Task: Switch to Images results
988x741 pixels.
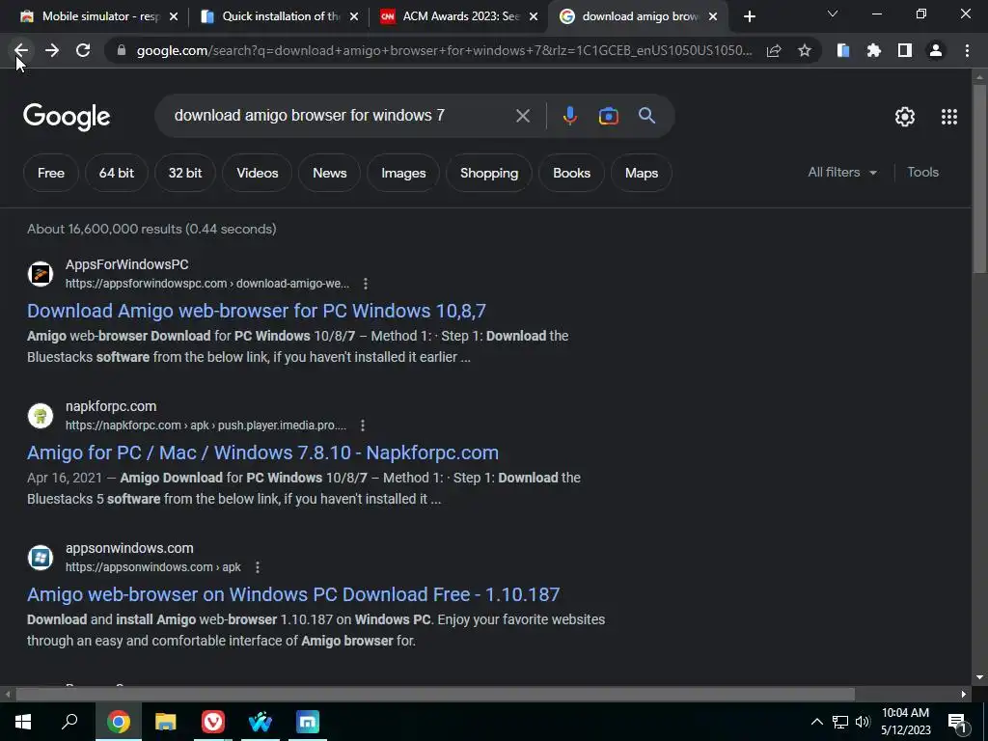Action: point(403,173)
